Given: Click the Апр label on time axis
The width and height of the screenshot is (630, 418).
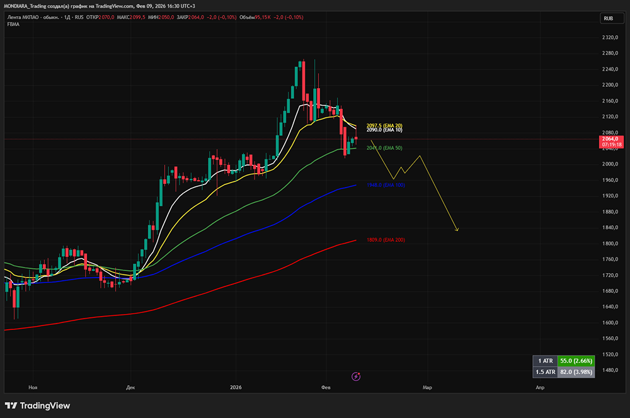Looking at the screenshot, I should point(540,388).
